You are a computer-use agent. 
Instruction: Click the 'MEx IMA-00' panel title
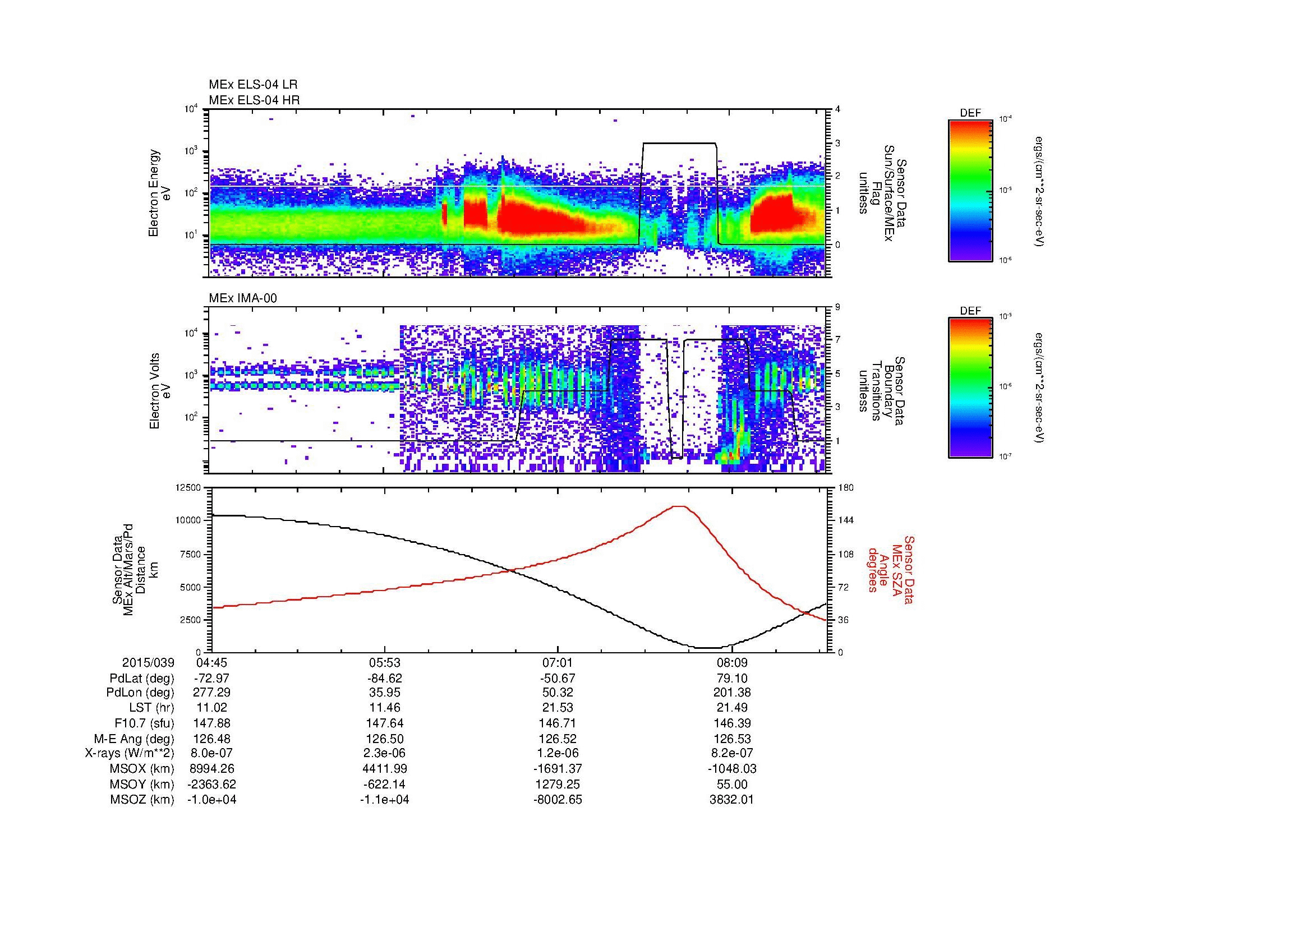(x=243, y=298)
